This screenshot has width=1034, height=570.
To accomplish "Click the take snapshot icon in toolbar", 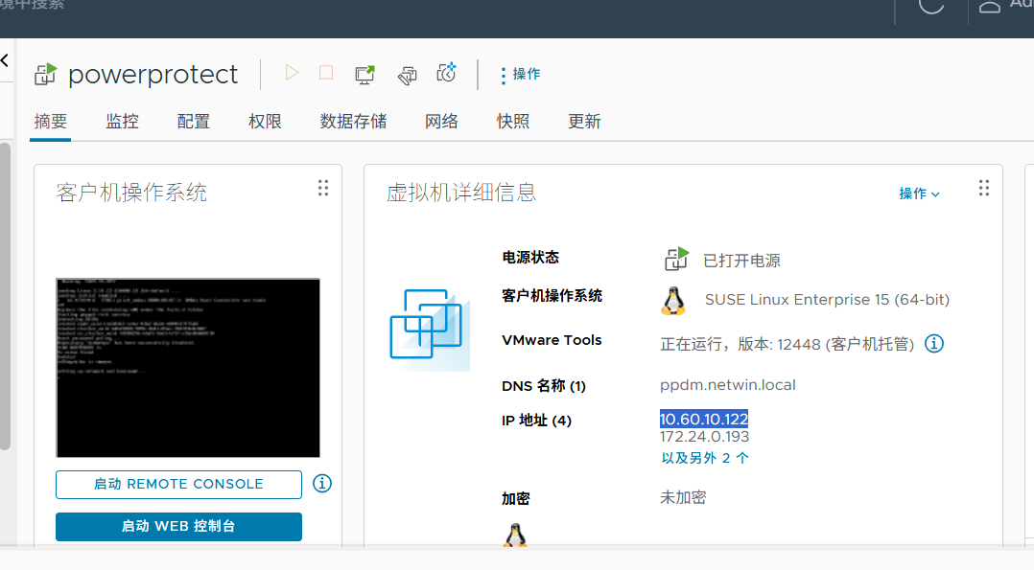I will click(x=446, y=73).
